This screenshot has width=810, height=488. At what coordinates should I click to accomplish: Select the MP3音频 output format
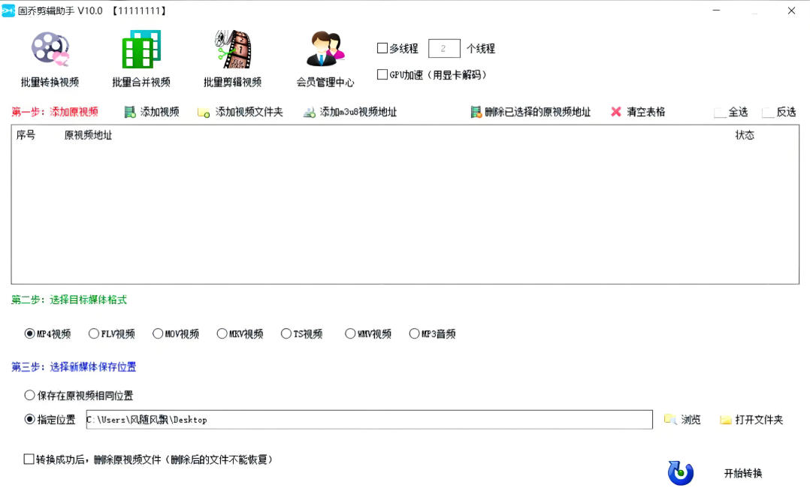[x=415, y=333]
